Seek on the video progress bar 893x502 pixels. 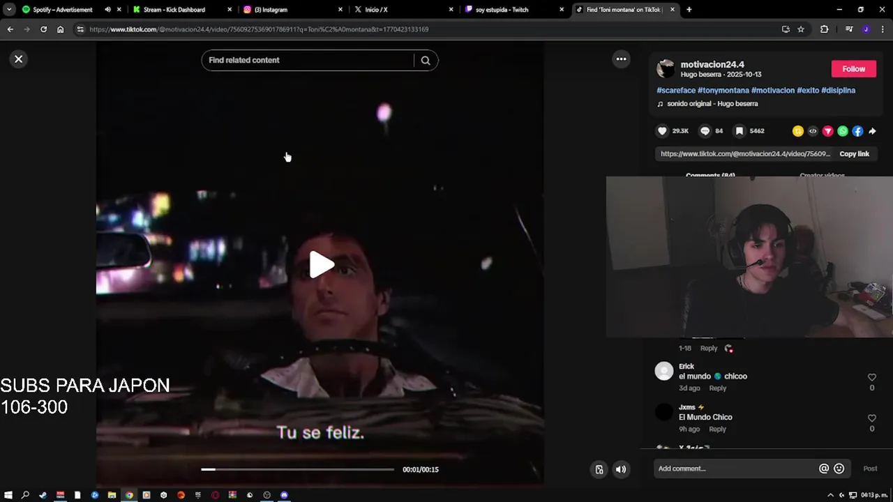297,469
